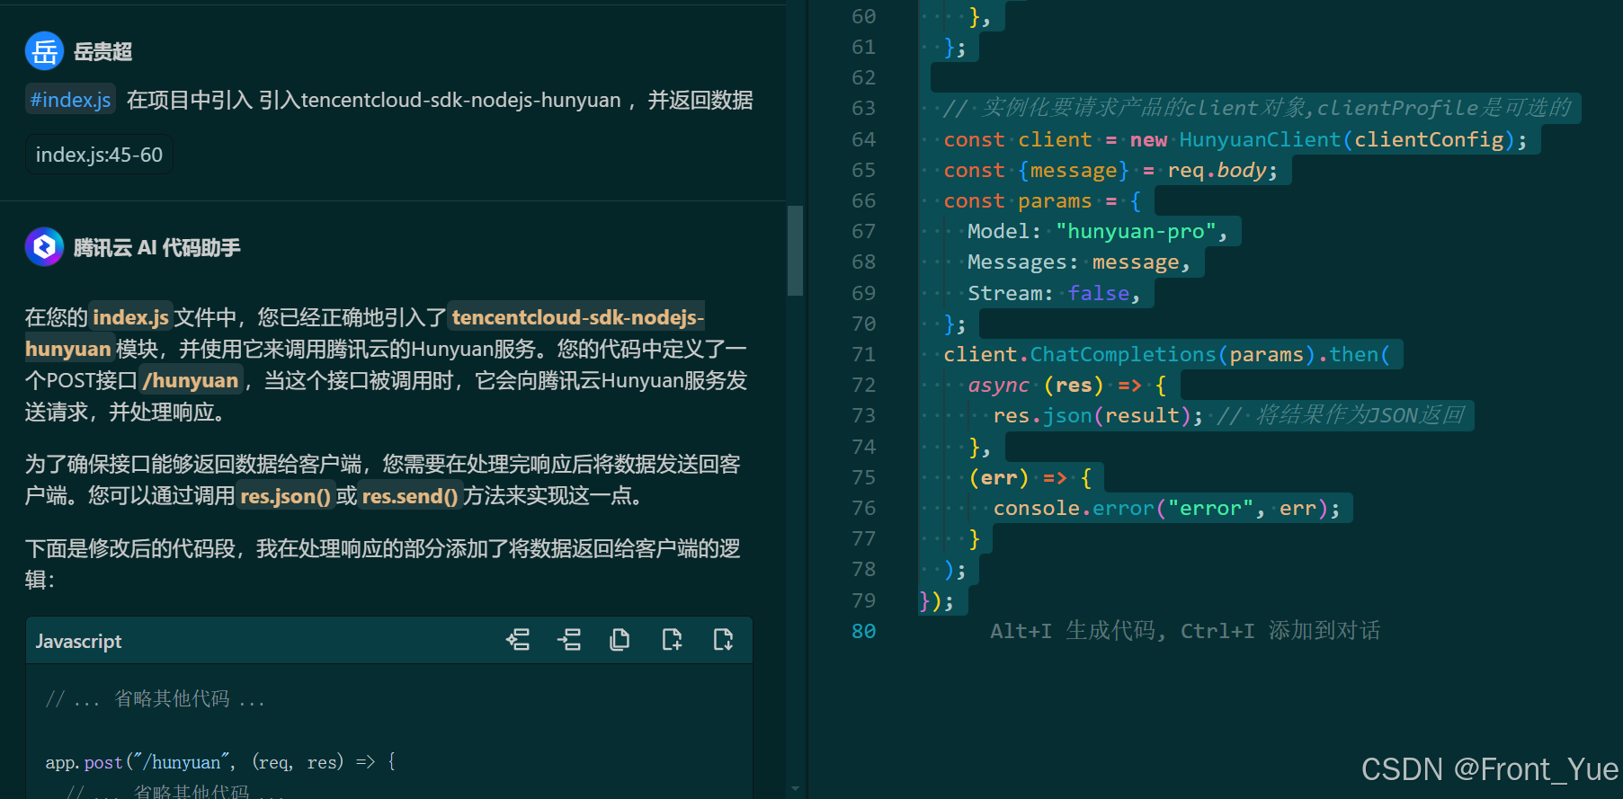Click line number 71 in editor gutter
This screenshot has width=1623, height=799.
click(863, 354)
